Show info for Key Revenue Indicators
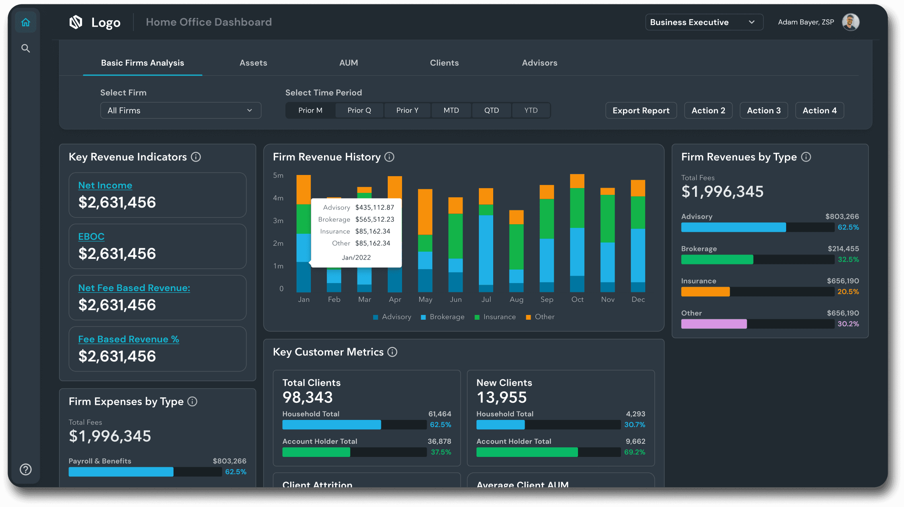Viewport: 904px width, 507px height. (196, 157)
